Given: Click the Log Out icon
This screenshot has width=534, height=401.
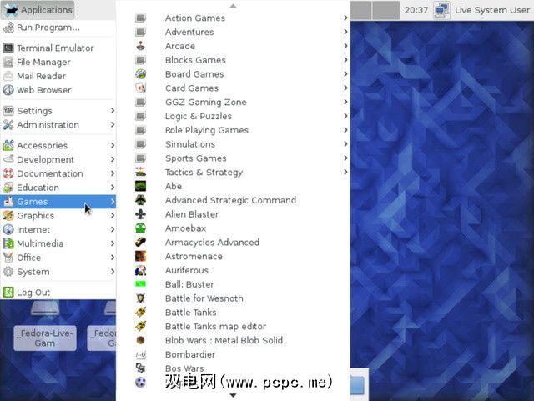Looking at the screenshot, I should 8,293.
